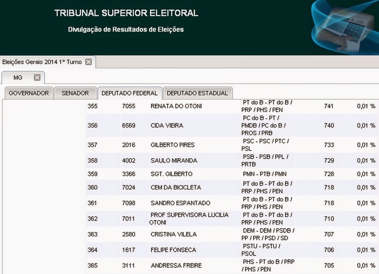Select candidate CRISTINA VILELA
The height and width of the screenshot is (274, 379).
click(x=174, y=234)
